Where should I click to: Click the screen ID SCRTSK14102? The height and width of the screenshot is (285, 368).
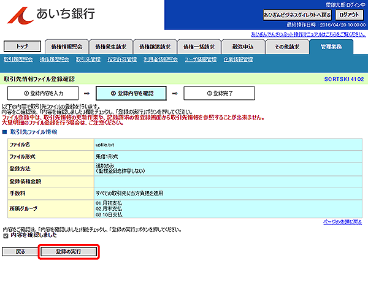pos(344,79)
